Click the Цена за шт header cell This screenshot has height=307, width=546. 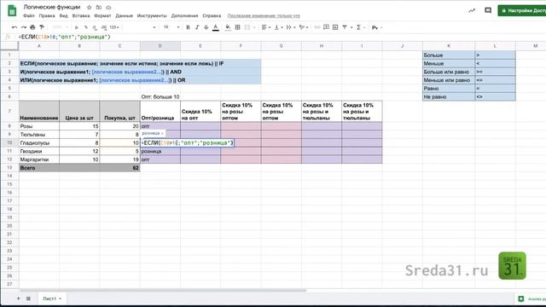tap(79, 112)
